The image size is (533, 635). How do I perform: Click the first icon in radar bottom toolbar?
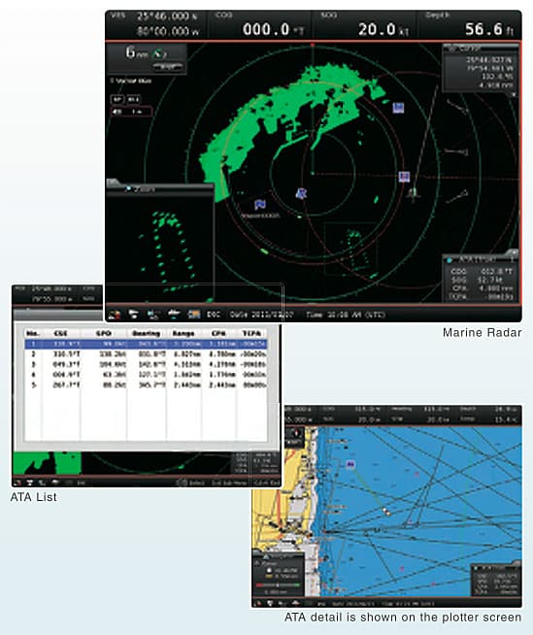click(x=115, y=315)
